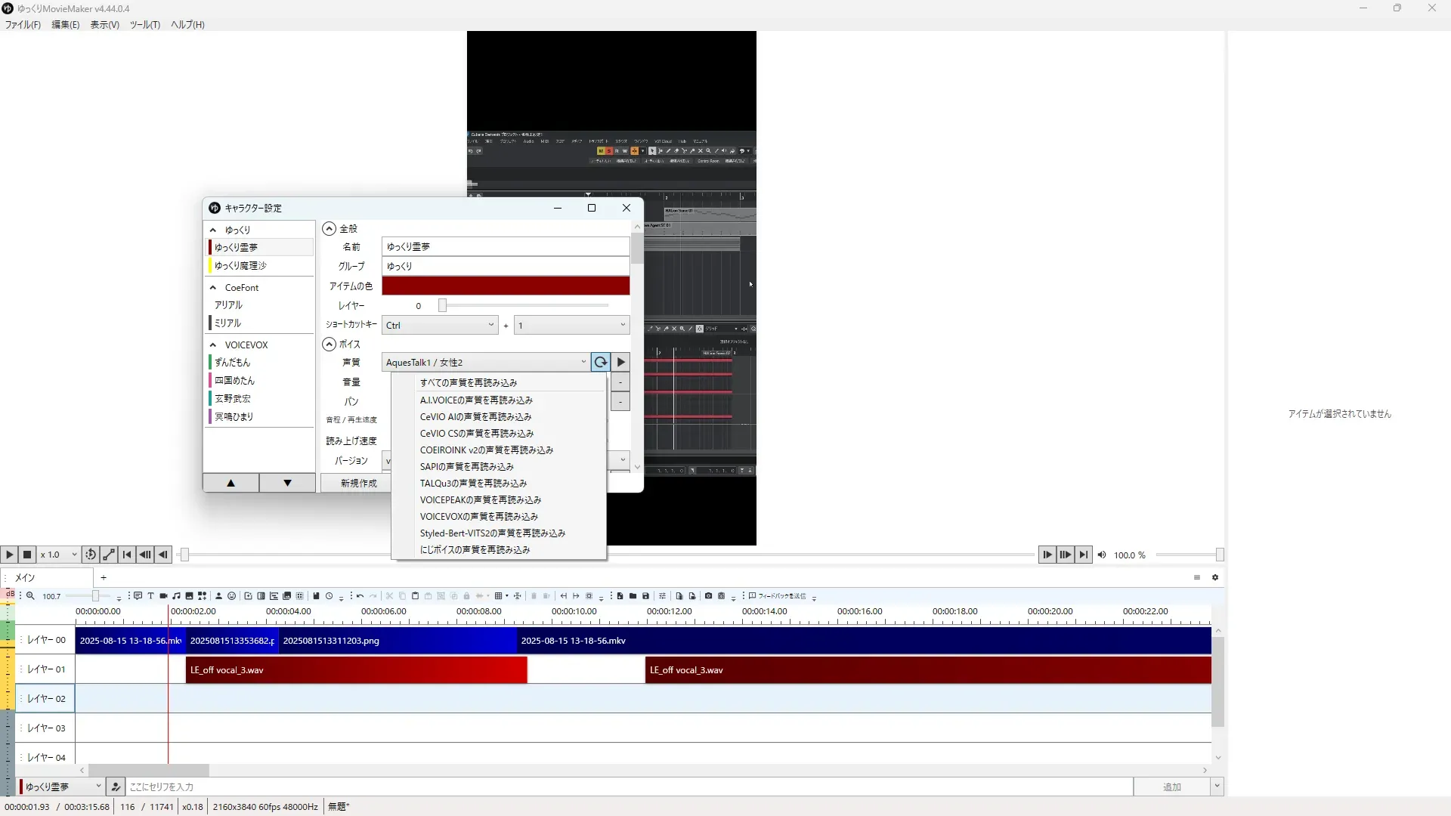Play the voice sample beside the reload button

point(621,363)
